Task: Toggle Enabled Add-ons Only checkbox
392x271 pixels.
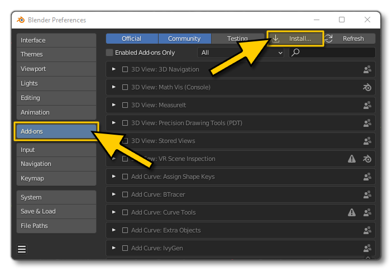Action: coord(109,53)
